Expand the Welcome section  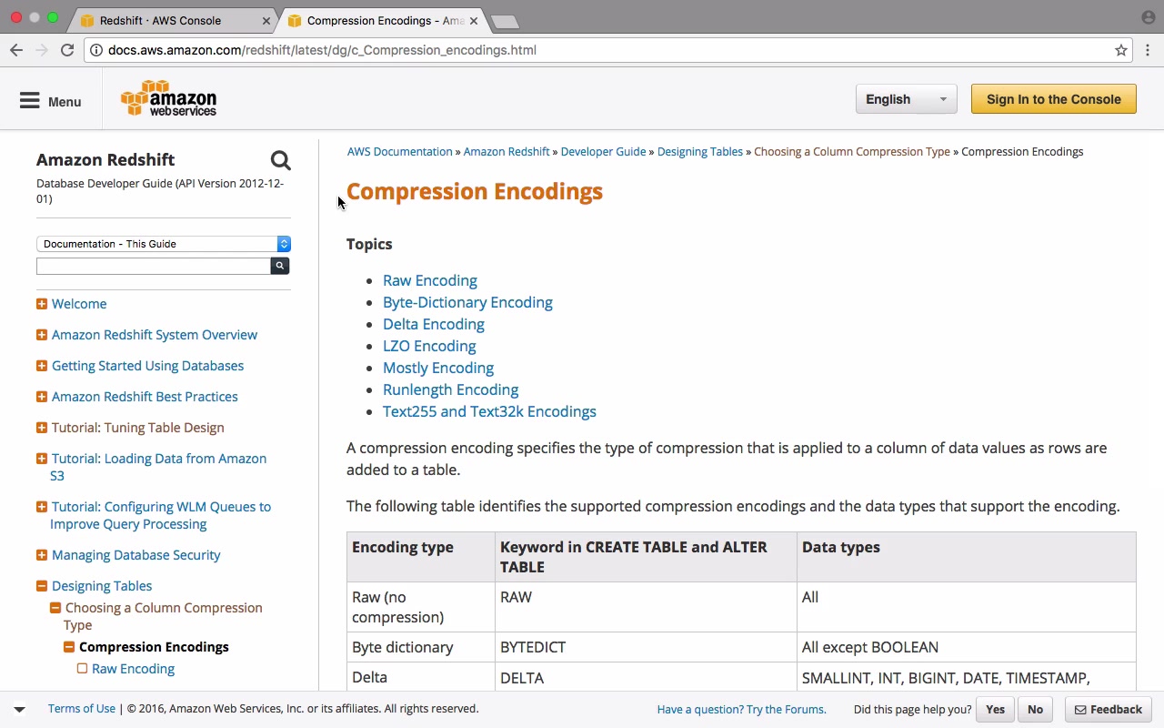point(42,304)
